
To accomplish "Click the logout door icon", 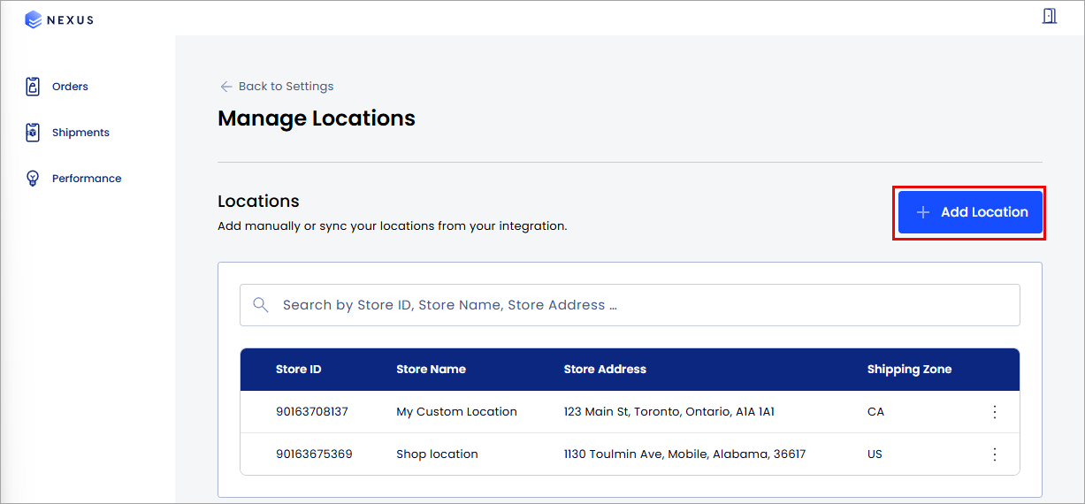I will tap(1050, 16).
